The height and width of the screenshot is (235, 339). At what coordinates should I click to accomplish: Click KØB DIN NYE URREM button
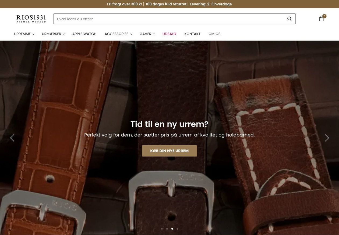click(169, 151)
